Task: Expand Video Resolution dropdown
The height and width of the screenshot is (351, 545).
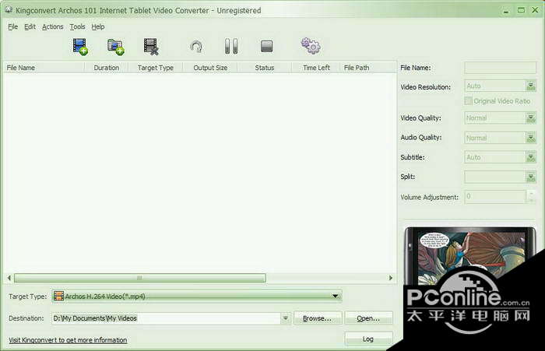Action: (530, 86)
